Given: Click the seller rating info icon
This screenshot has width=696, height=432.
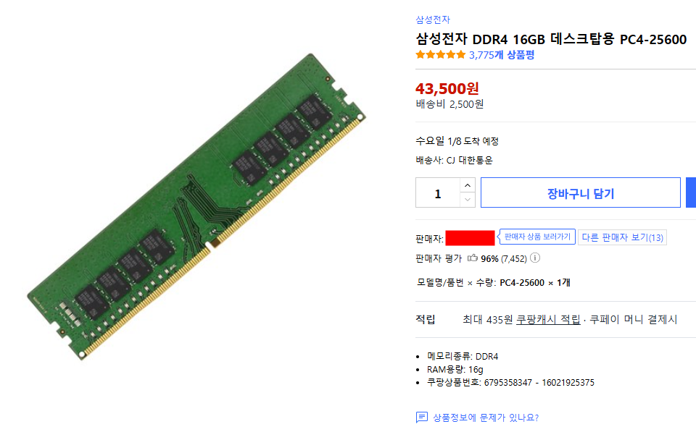Looking at the screenshot, I should point(535,258).
